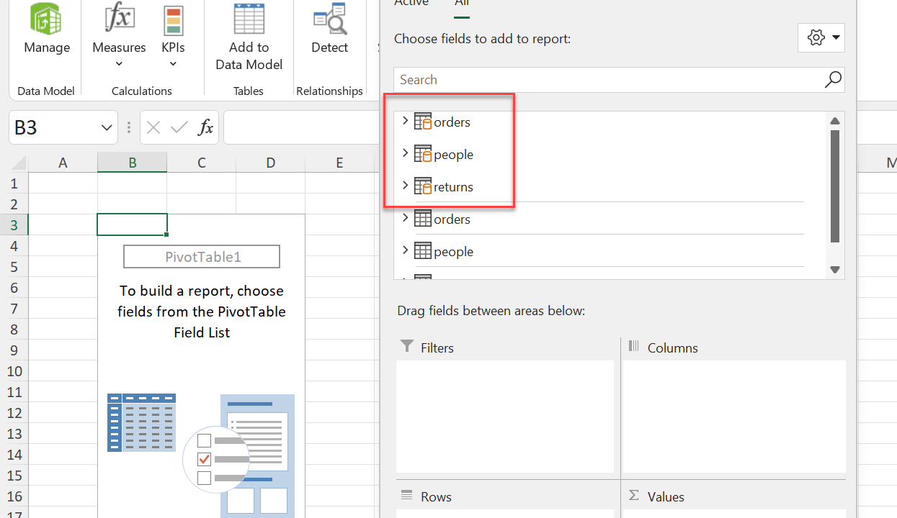Click the Search fields input box
The image size is (897, 518).
click(605, 80)
